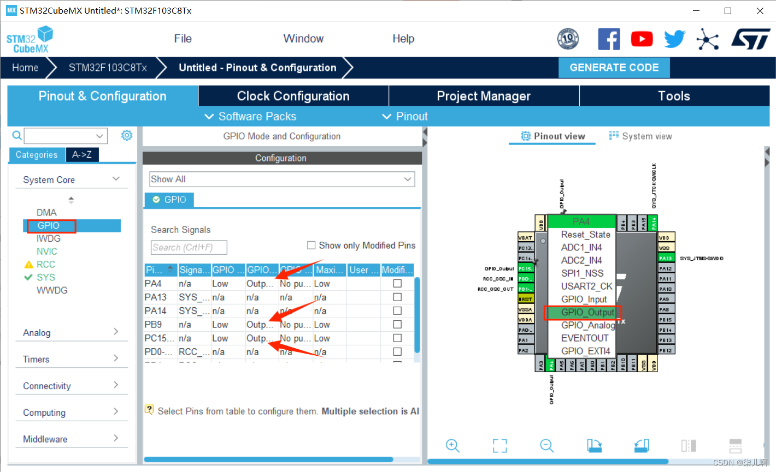Select NVIC in System Core list
Image resolution: width=776 pixels, height=472 pixels.
coord(47,252)
